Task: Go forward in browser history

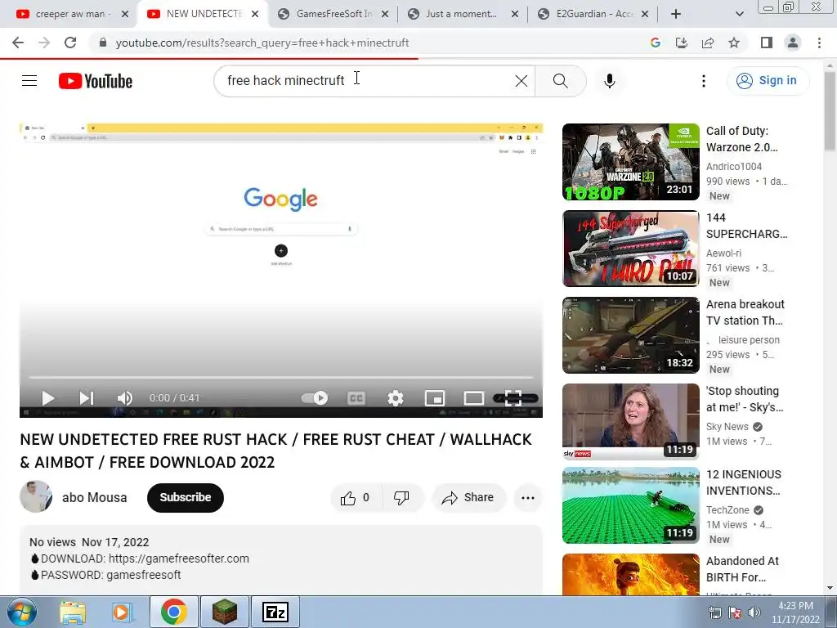Action: click(44, 43)
